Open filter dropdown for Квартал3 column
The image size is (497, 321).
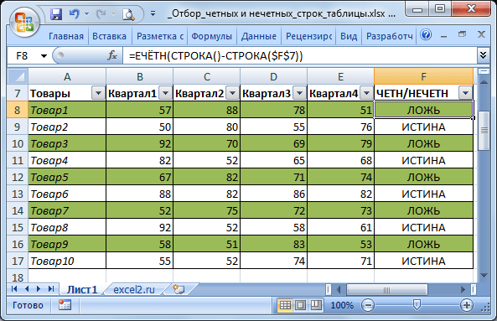click(299, 93)
